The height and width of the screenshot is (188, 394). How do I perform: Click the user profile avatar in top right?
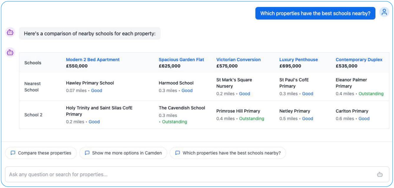coord(385,13)
